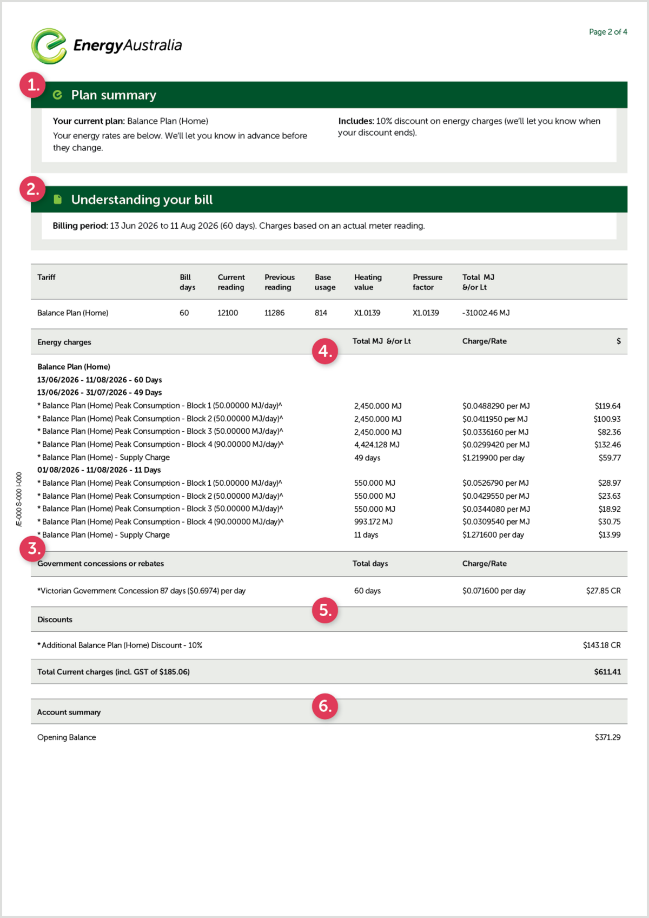649x918 pixels.
Task: Select the "Additional Balance Plan (Home) Discount - 10%" line
Action: coord(120,645)
